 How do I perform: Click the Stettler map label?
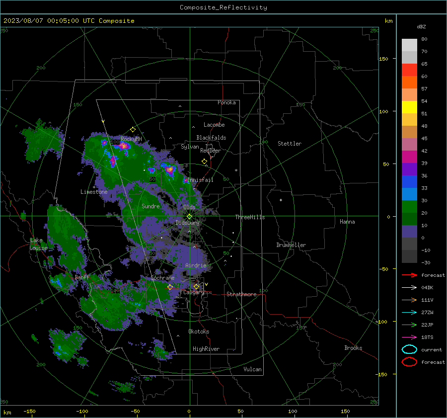(290, 144)
